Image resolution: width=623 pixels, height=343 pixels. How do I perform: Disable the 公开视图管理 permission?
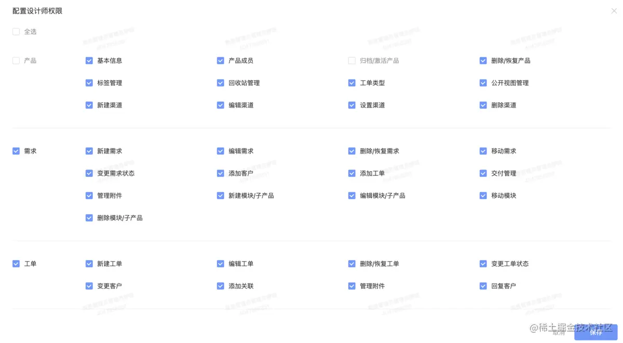click(483, 83)
